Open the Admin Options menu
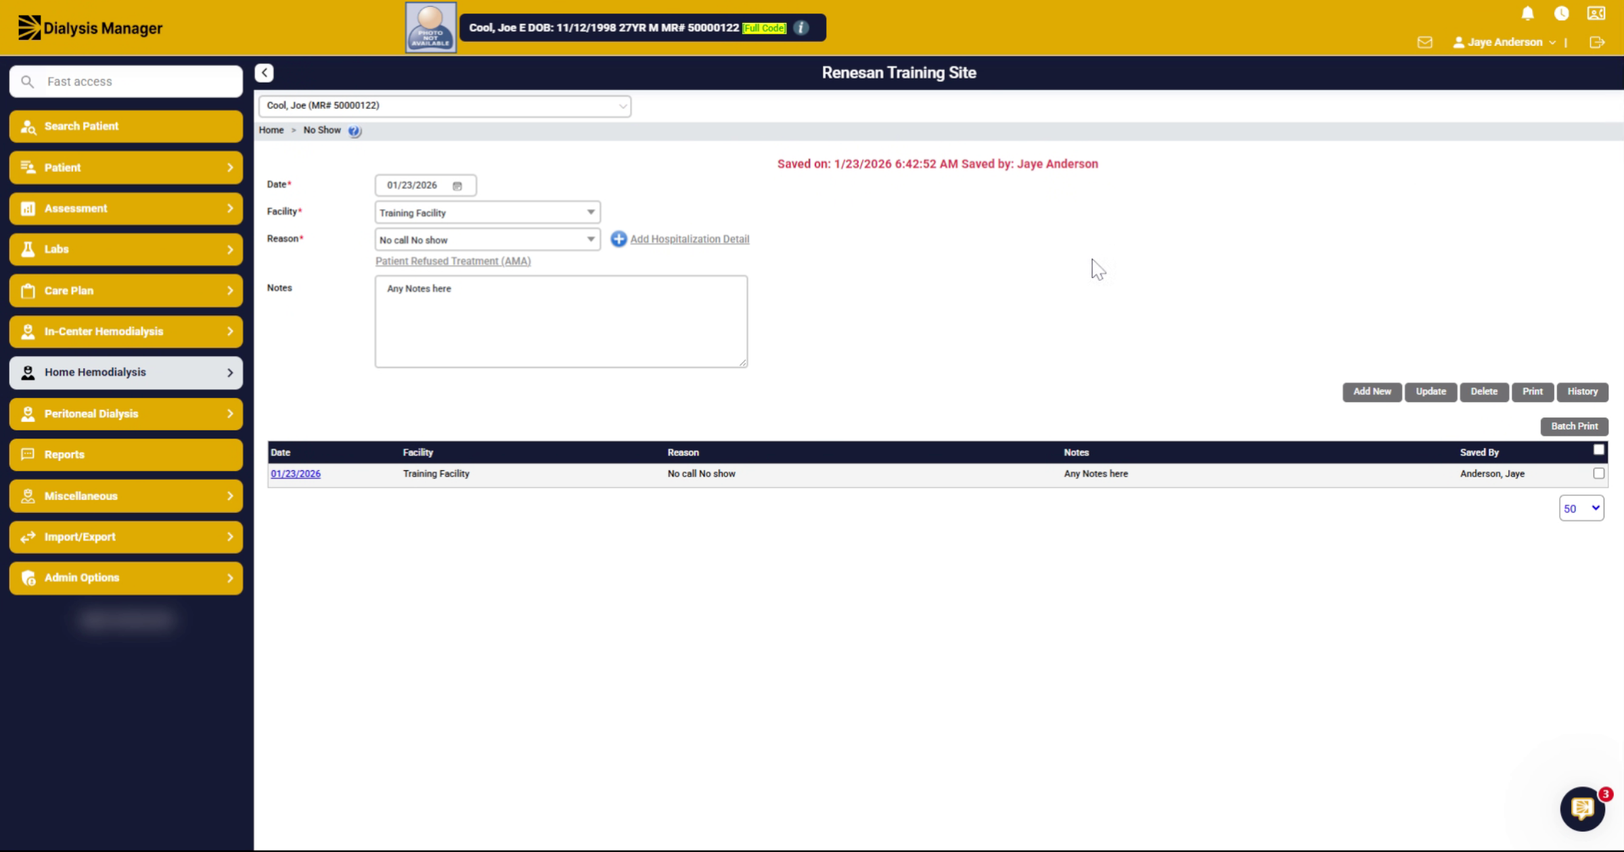Screen dimensions: 1624x852 point(126,578)
